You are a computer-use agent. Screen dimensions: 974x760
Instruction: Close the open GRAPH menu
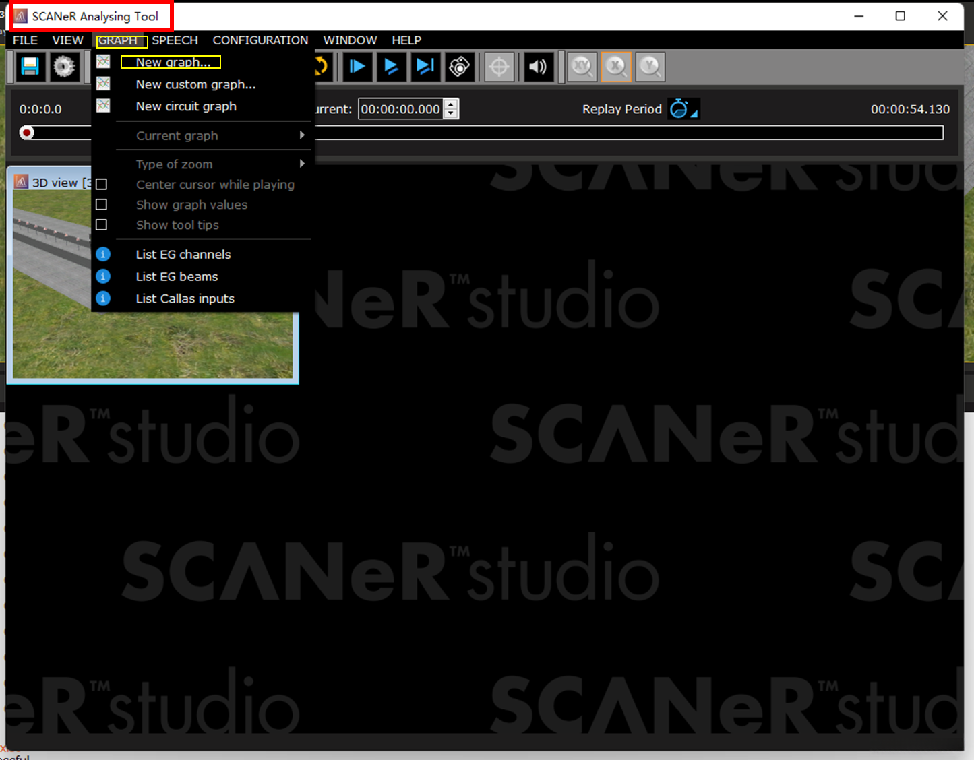tap(119, 40)
